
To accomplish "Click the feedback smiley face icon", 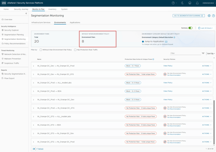I will coord(190,3).
